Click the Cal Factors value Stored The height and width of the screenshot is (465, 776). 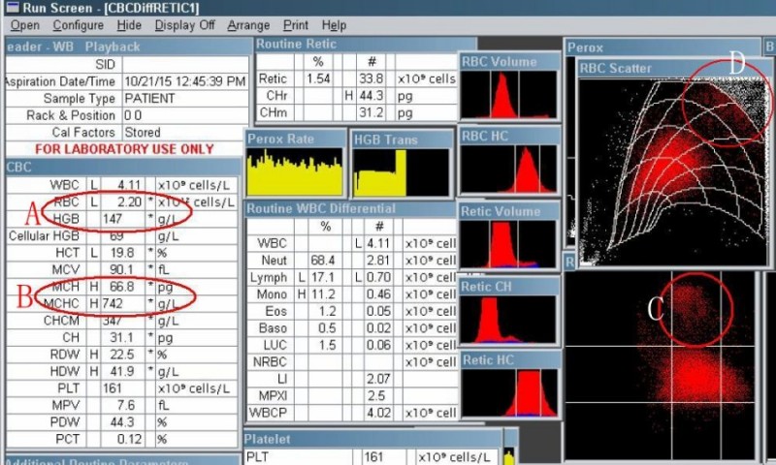point(143,133)
